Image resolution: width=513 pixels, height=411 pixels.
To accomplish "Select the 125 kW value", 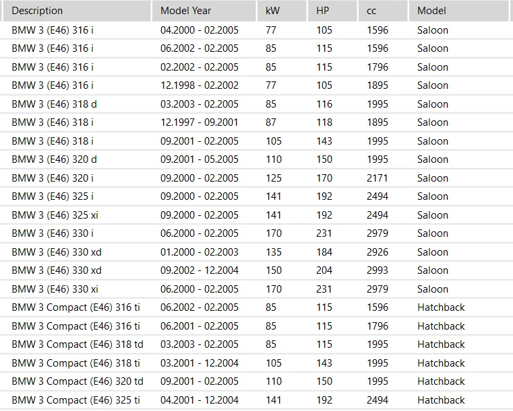I will [x=274, y=178].
